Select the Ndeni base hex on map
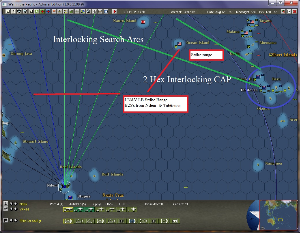The width and height of the screenshot is (301, 233). click(65, 187)
